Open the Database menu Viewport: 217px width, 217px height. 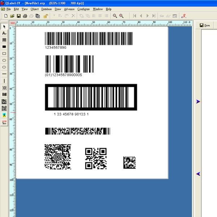coord(46,9)
